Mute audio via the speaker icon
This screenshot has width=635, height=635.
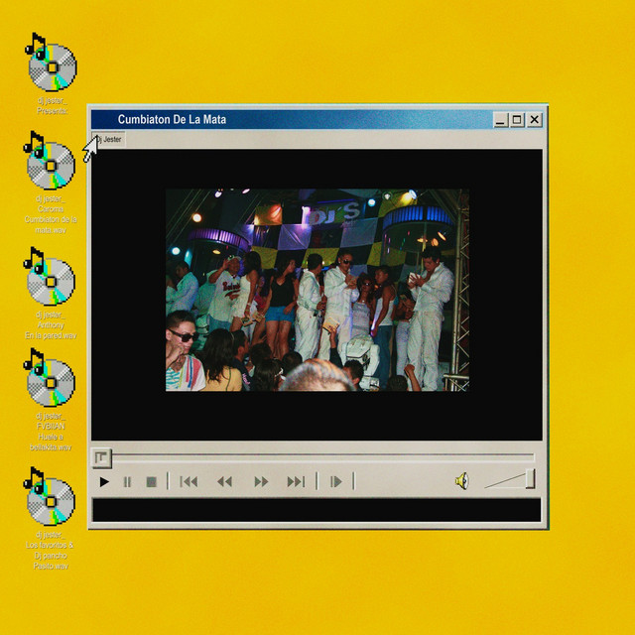[x=462, y=481]
